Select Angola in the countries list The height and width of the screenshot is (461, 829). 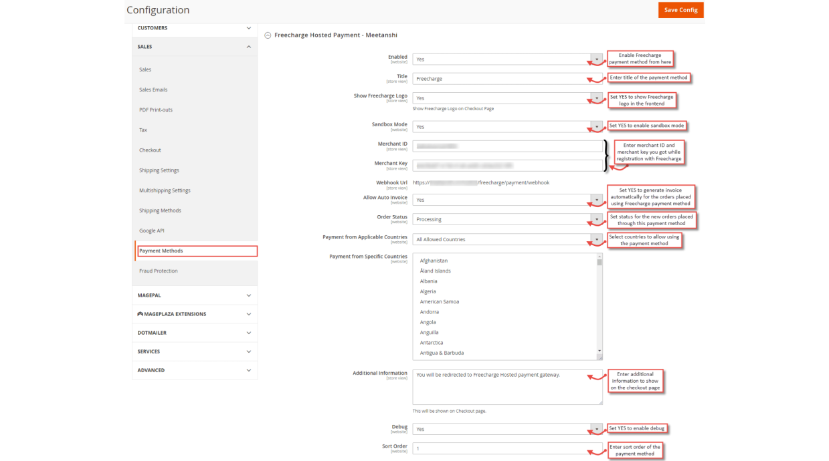(x=505, y=322)
